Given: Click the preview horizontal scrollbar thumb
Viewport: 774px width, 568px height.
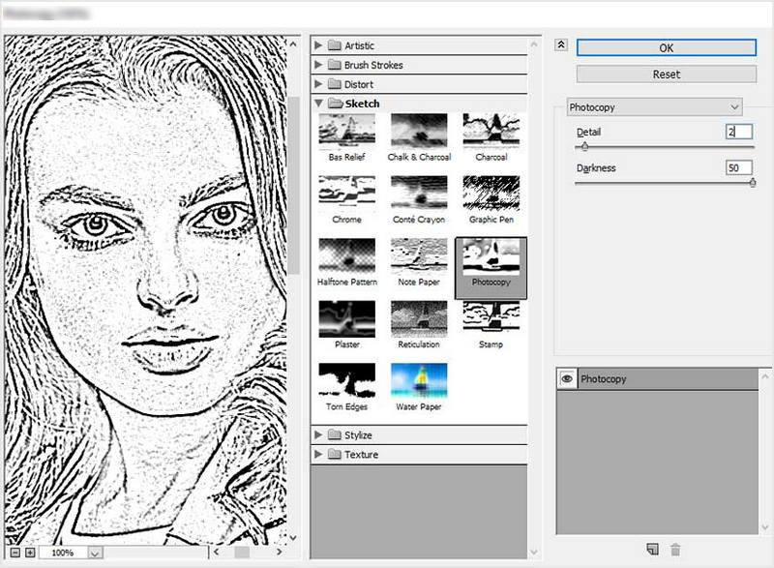Looking at the screenshot, I should (x=242, y=553).
